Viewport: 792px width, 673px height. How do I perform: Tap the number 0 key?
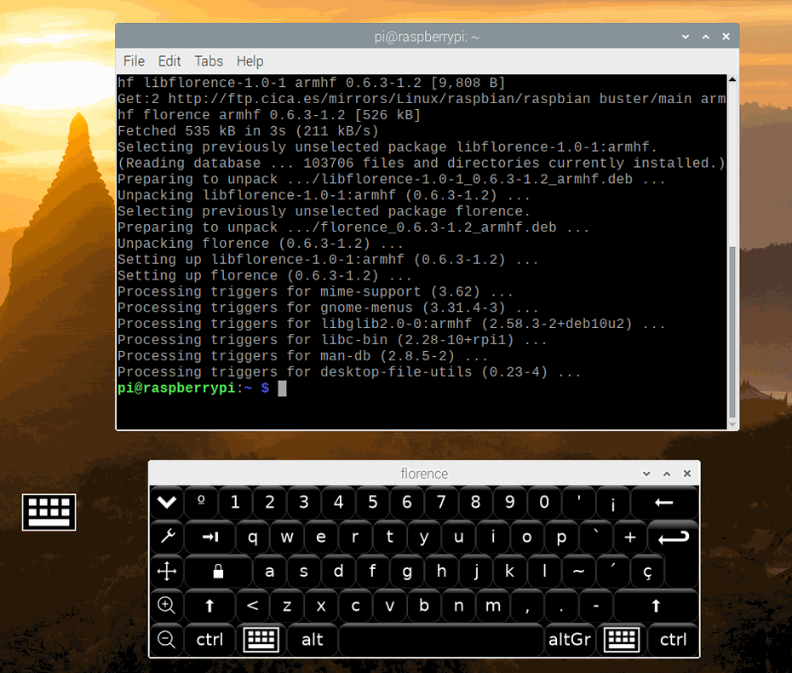click(544, 503)
